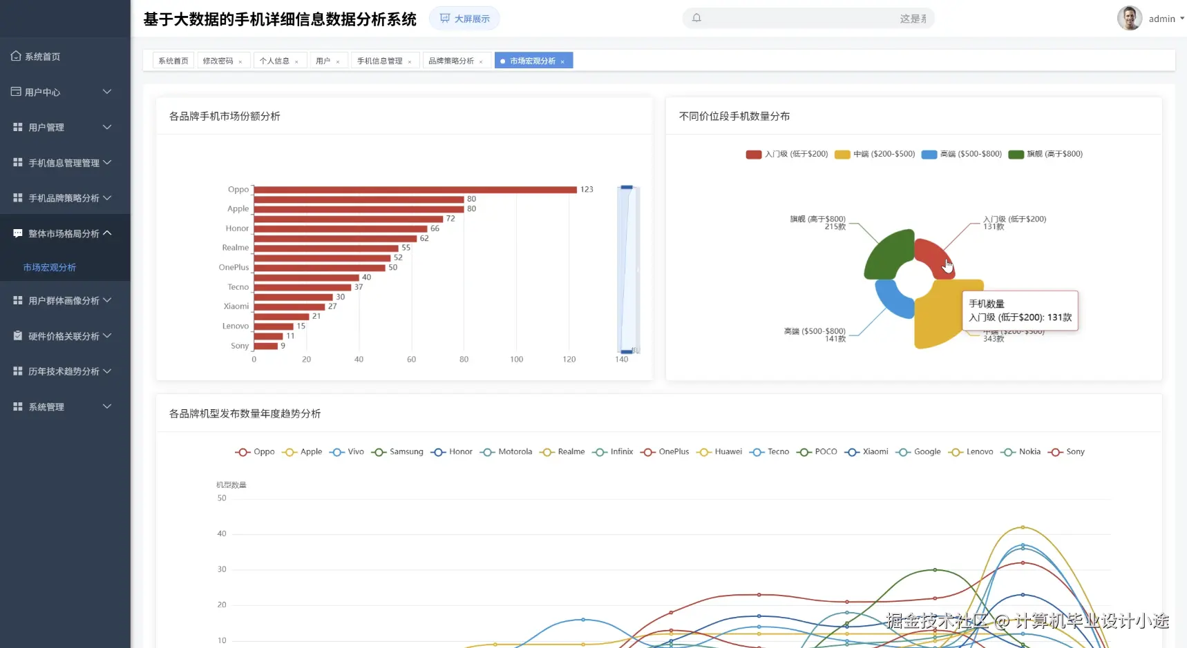Click the grid icon beside 手机信息管理管理
The image size is (1187, 648).
pos(18,162)
